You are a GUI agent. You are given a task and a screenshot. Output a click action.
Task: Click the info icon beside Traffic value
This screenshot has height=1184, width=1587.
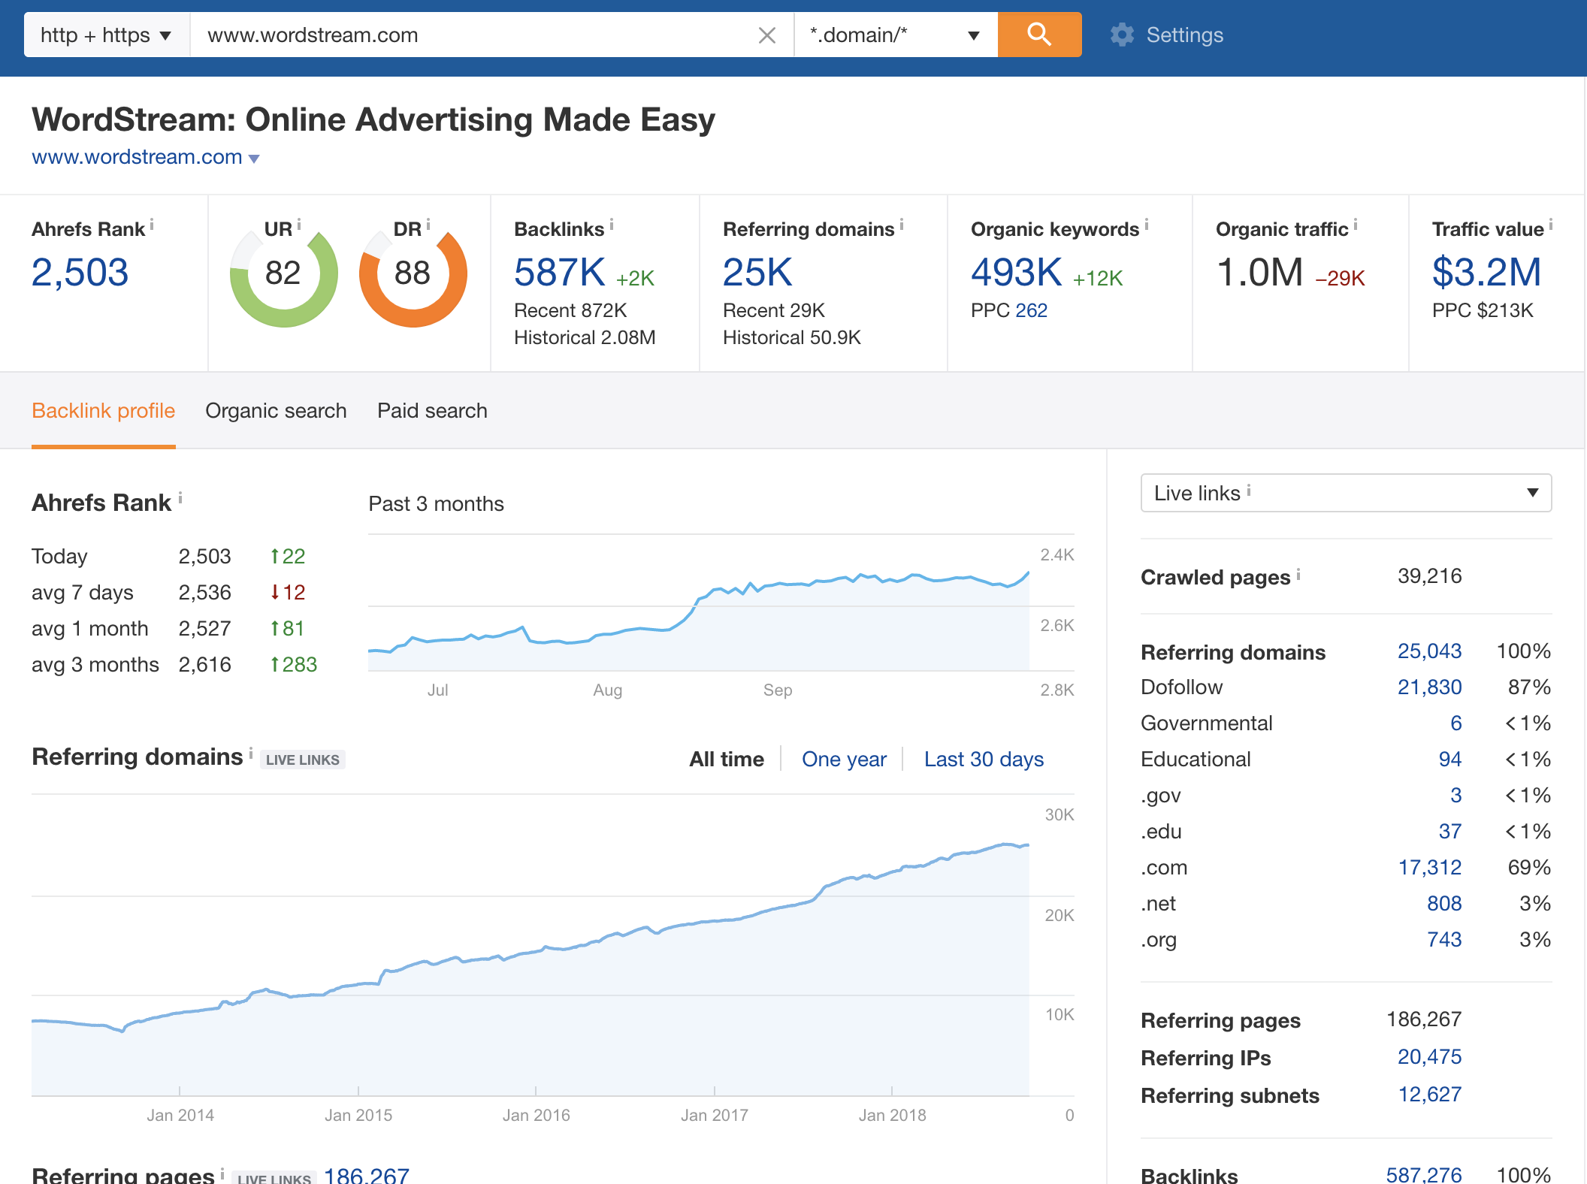[x=1551, y=224]
